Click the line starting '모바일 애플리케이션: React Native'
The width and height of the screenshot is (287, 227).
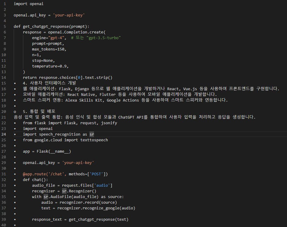[120, 94]
